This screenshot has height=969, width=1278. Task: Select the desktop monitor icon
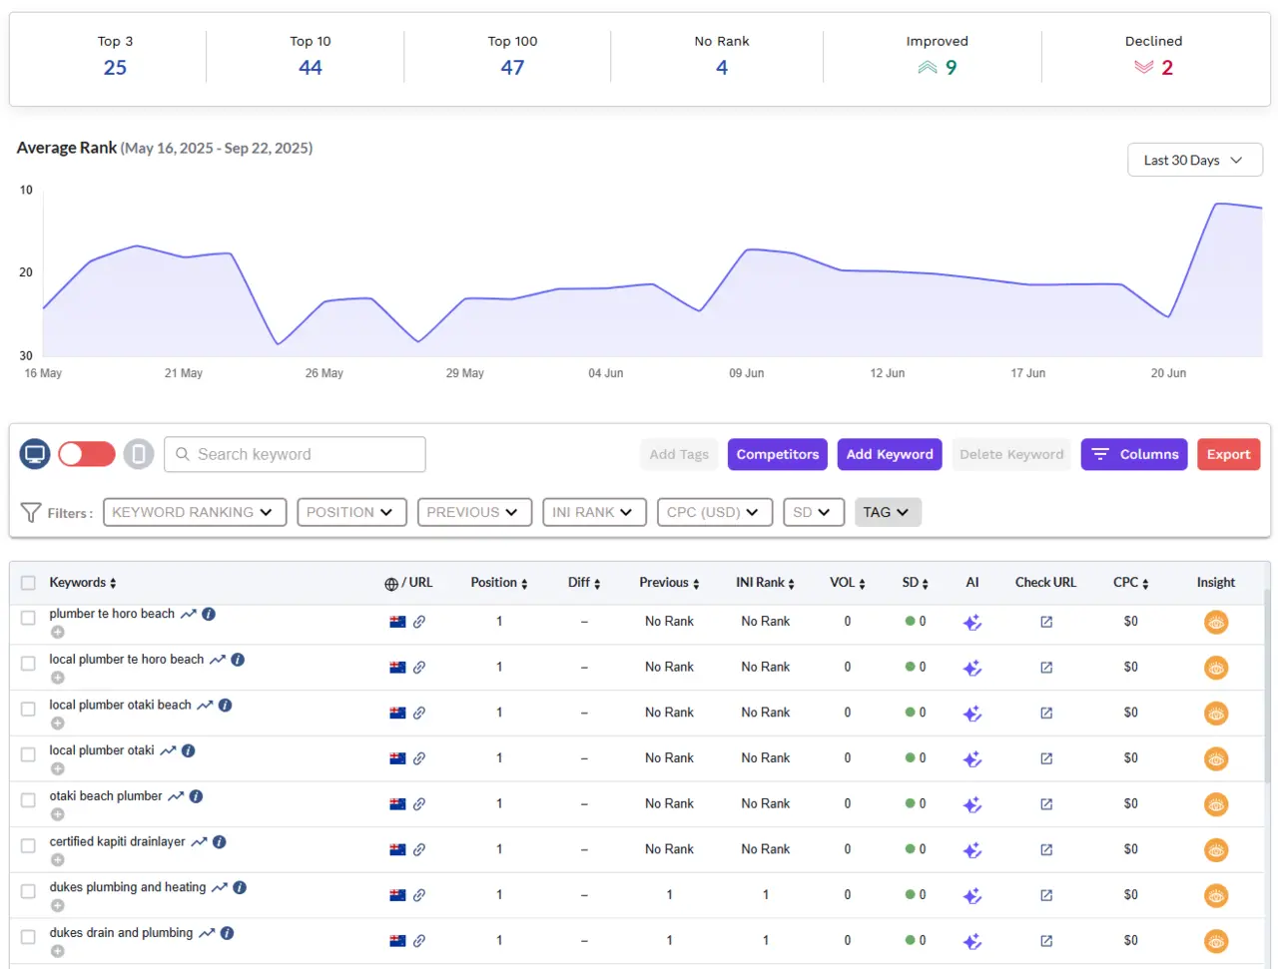35,453
